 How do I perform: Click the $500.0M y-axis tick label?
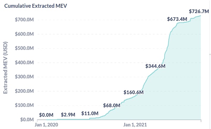tap(24, 48)
